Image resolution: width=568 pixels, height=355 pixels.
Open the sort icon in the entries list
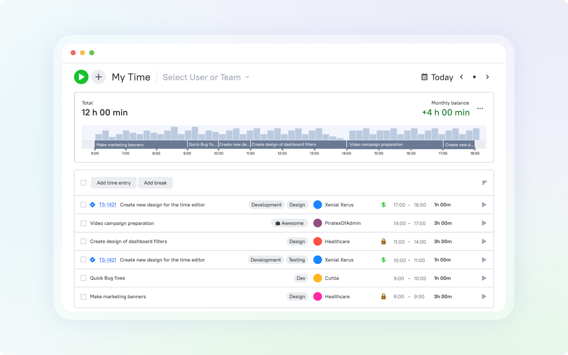[485, 183]
